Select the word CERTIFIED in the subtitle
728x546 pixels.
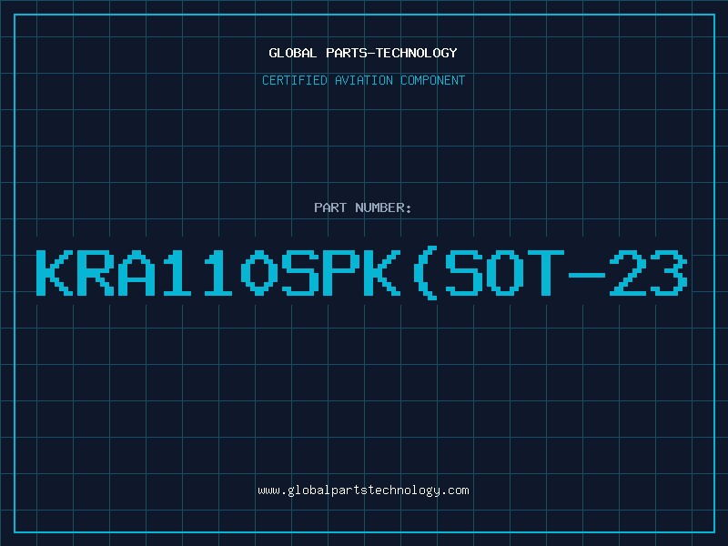(295, 80)
